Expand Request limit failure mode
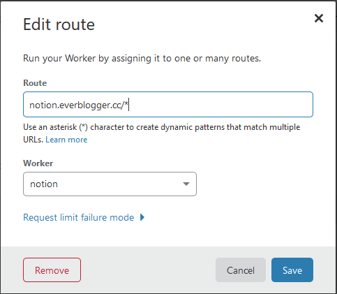Viewport: 337px width, 294px height. (x=84, y=217)
